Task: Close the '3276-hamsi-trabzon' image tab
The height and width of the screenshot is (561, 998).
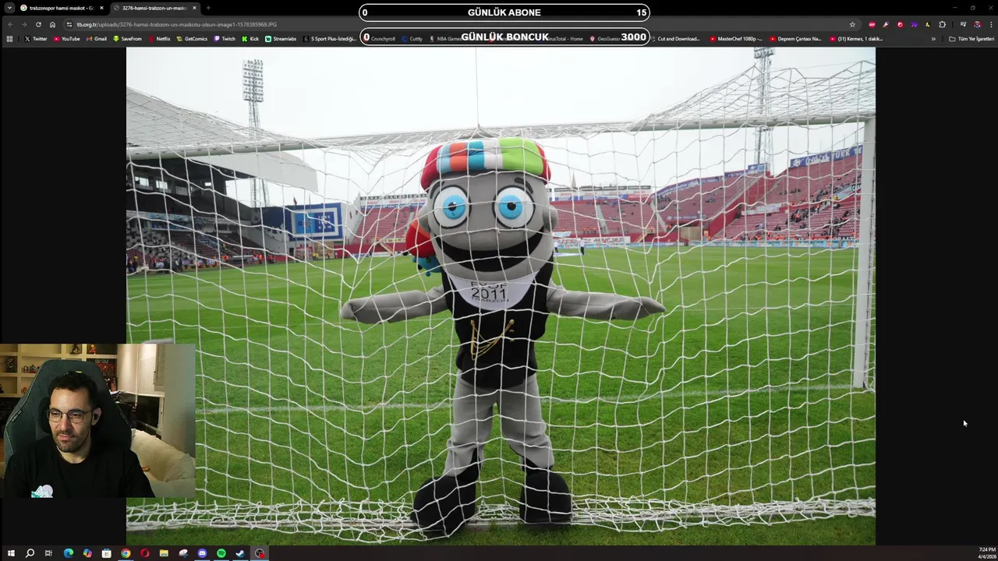Action: click(x=194, y=8)
